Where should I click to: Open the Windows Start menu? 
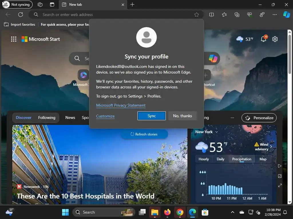(66, 212)
